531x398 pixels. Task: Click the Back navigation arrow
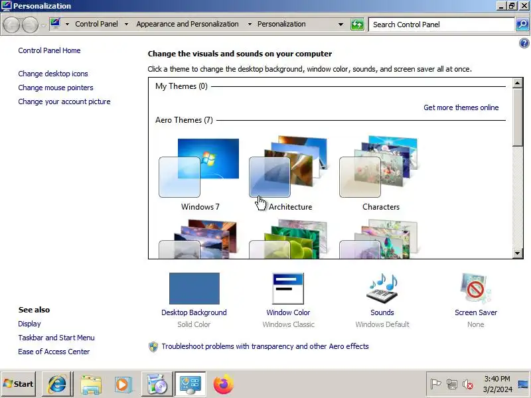click(x=11, y=25)
